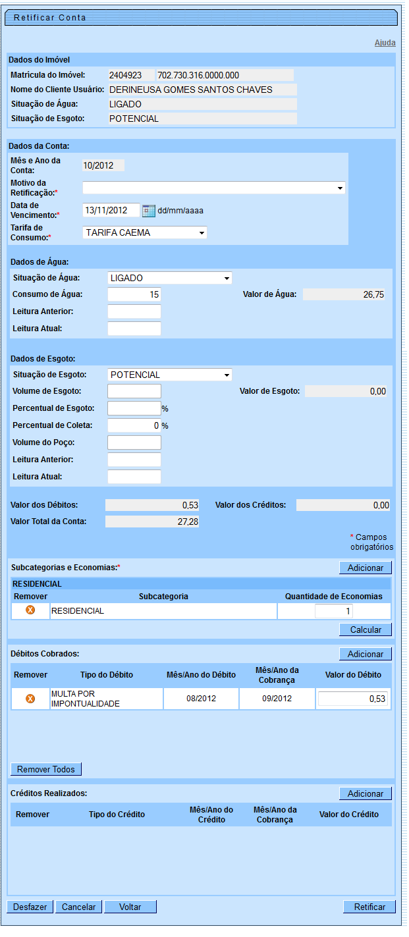Click the Valor Total da Conta 27,28
The height and width of the screenshot is (937, 409).
[x=152, y=522]
